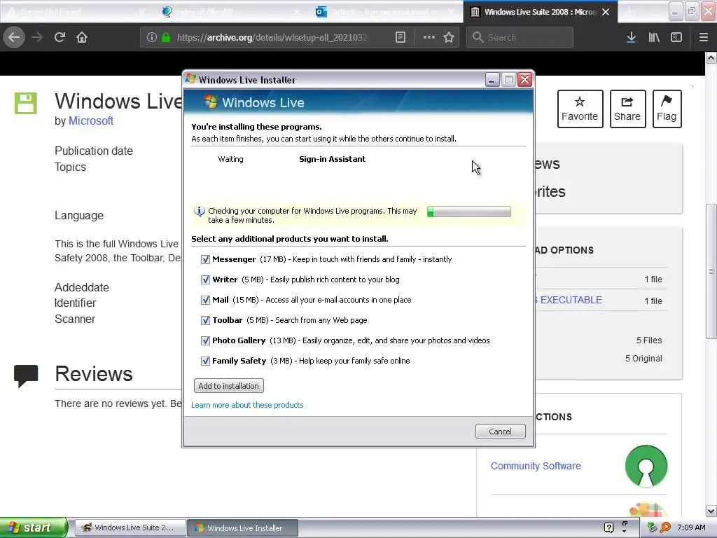Switch to the first Server Not Found tab

pos(77,12)
